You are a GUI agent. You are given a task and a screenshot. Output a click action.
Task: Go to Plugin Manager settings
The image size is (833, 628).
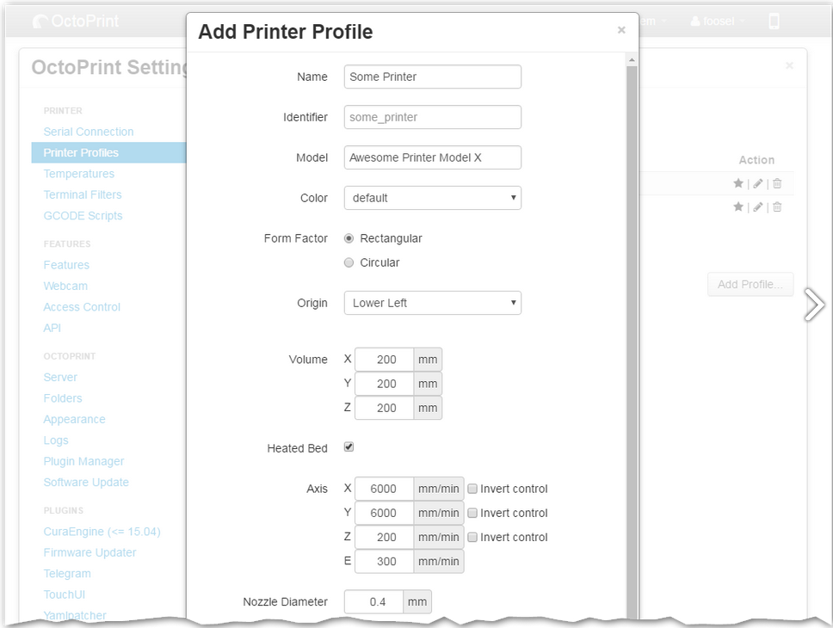(83, 461)
